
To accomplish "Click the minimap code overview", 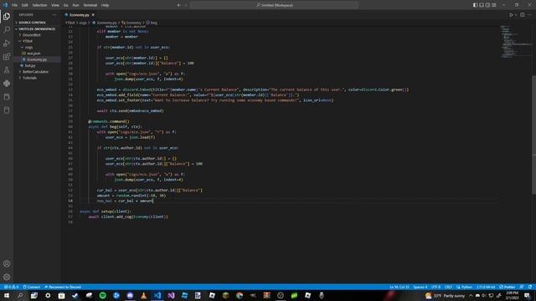I will (516, 41).
